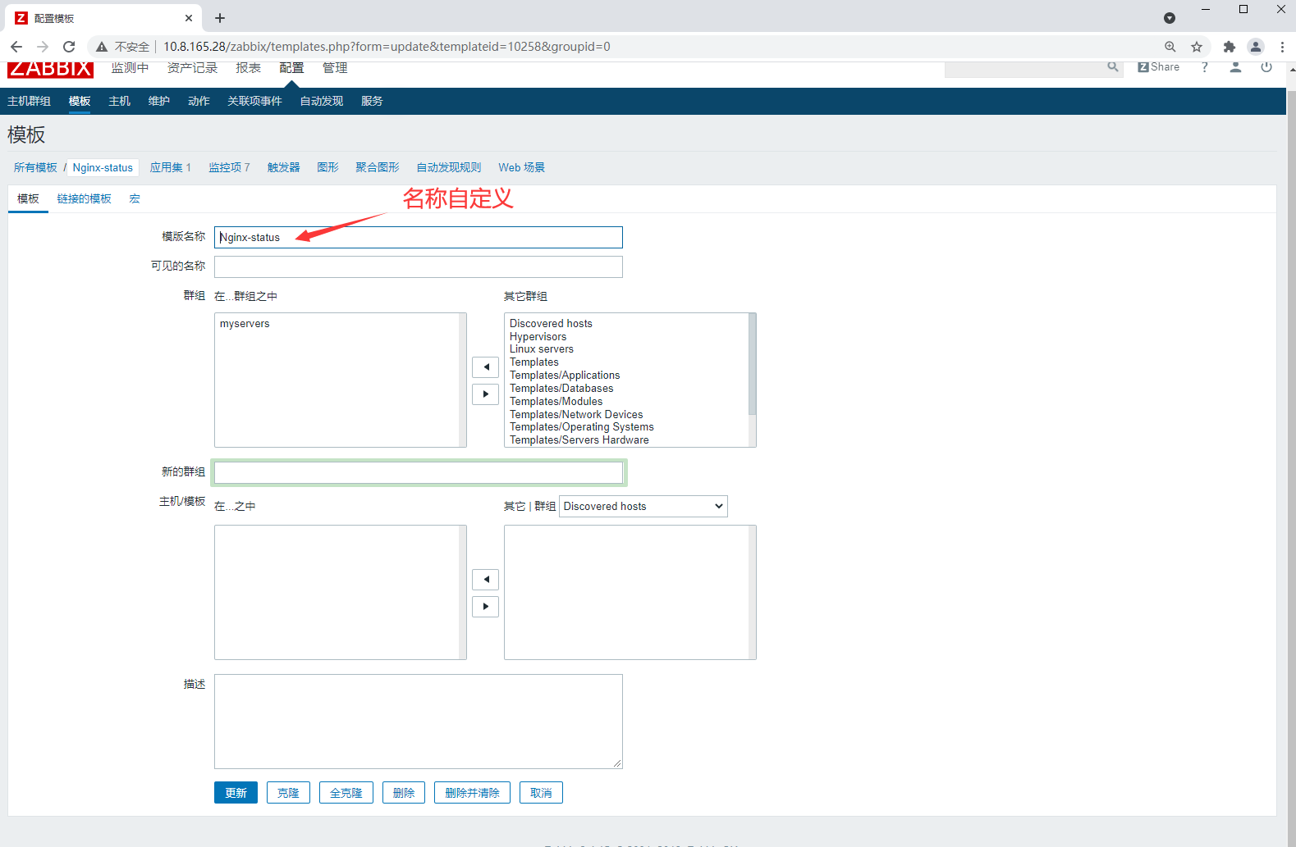This screenshot has height=847, width=1296.
Task: Open a new browser tab
Action: (x=220, y=18)
